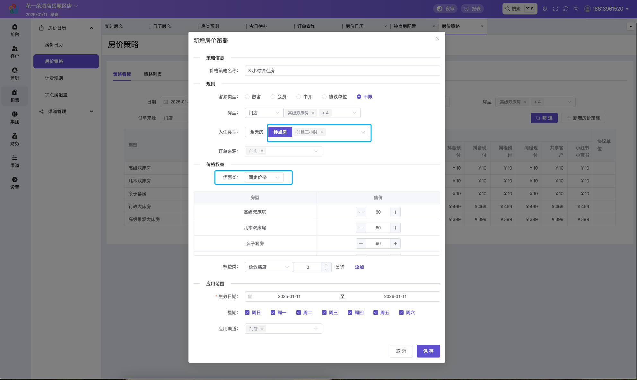Switch to the 房类预测 tab
Image resolution: width=637 pixels, height=380 pixels.
coord(210,26)
